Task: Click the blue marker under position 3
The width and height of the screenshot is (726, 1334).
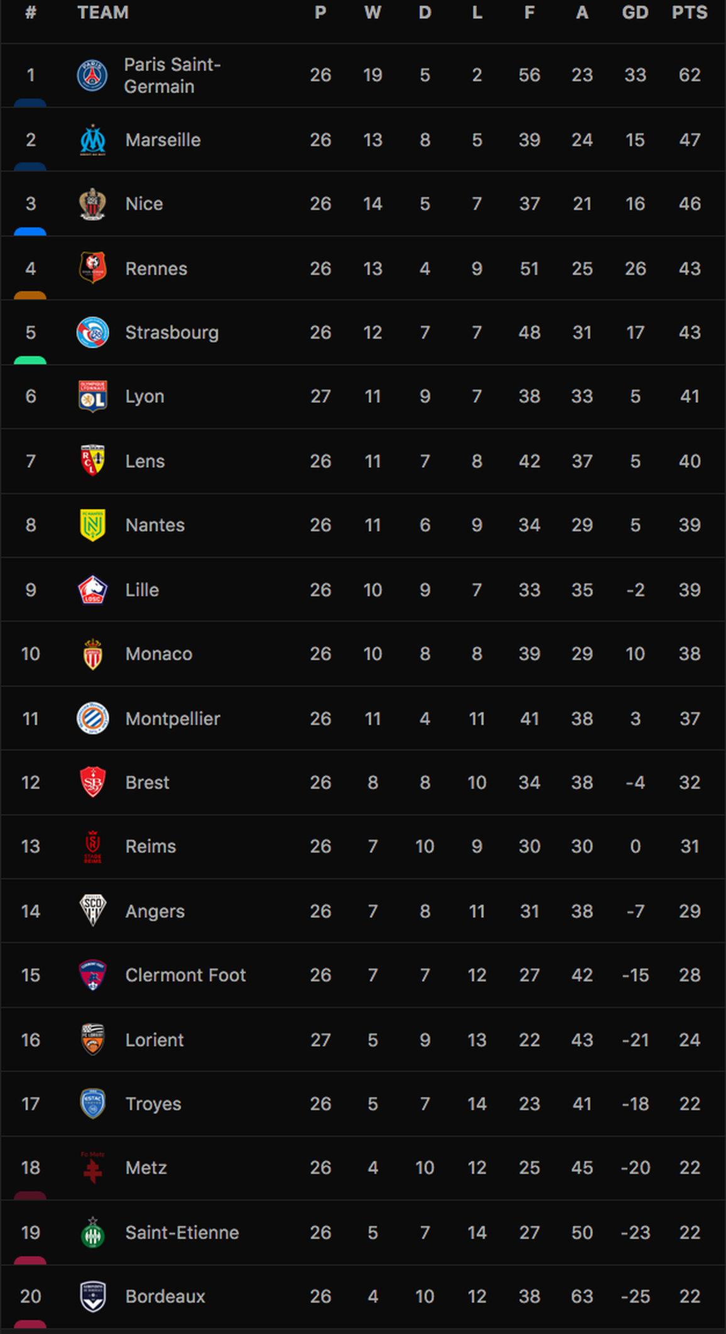Action: (30, 231)
